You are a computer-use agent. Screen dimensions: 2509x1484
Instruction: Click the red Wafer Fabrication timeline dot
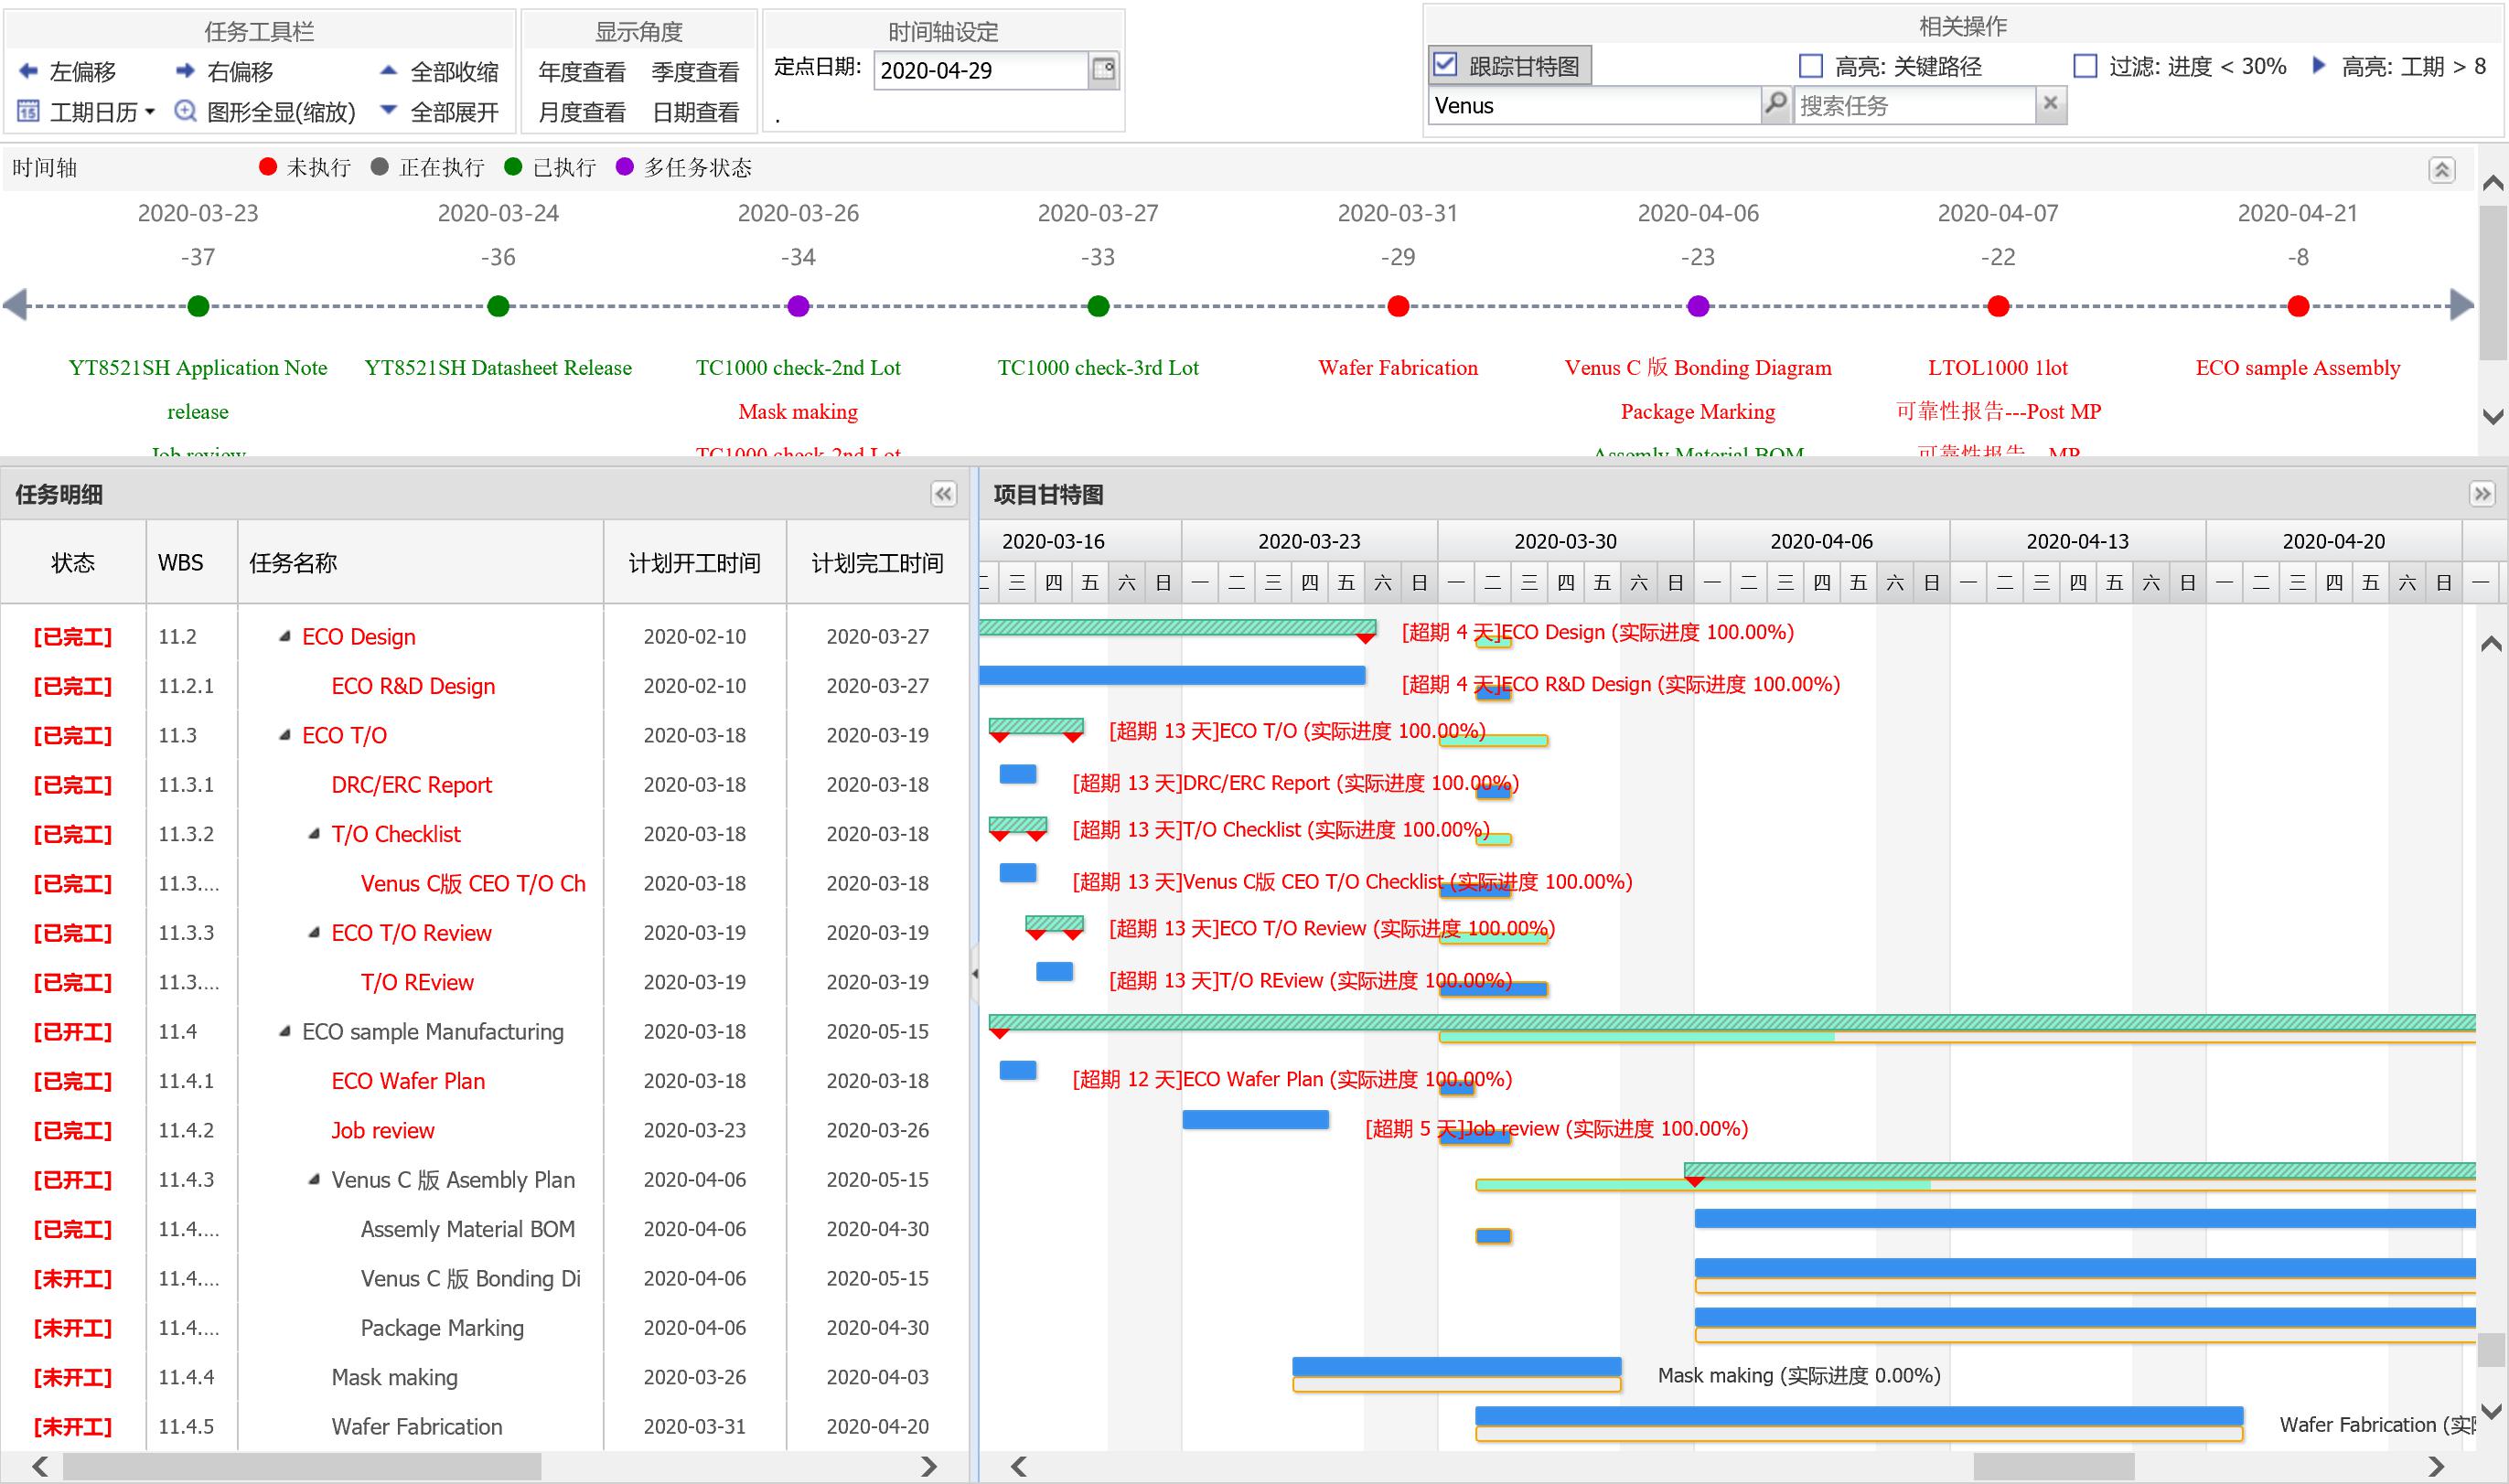[1399, 306]
